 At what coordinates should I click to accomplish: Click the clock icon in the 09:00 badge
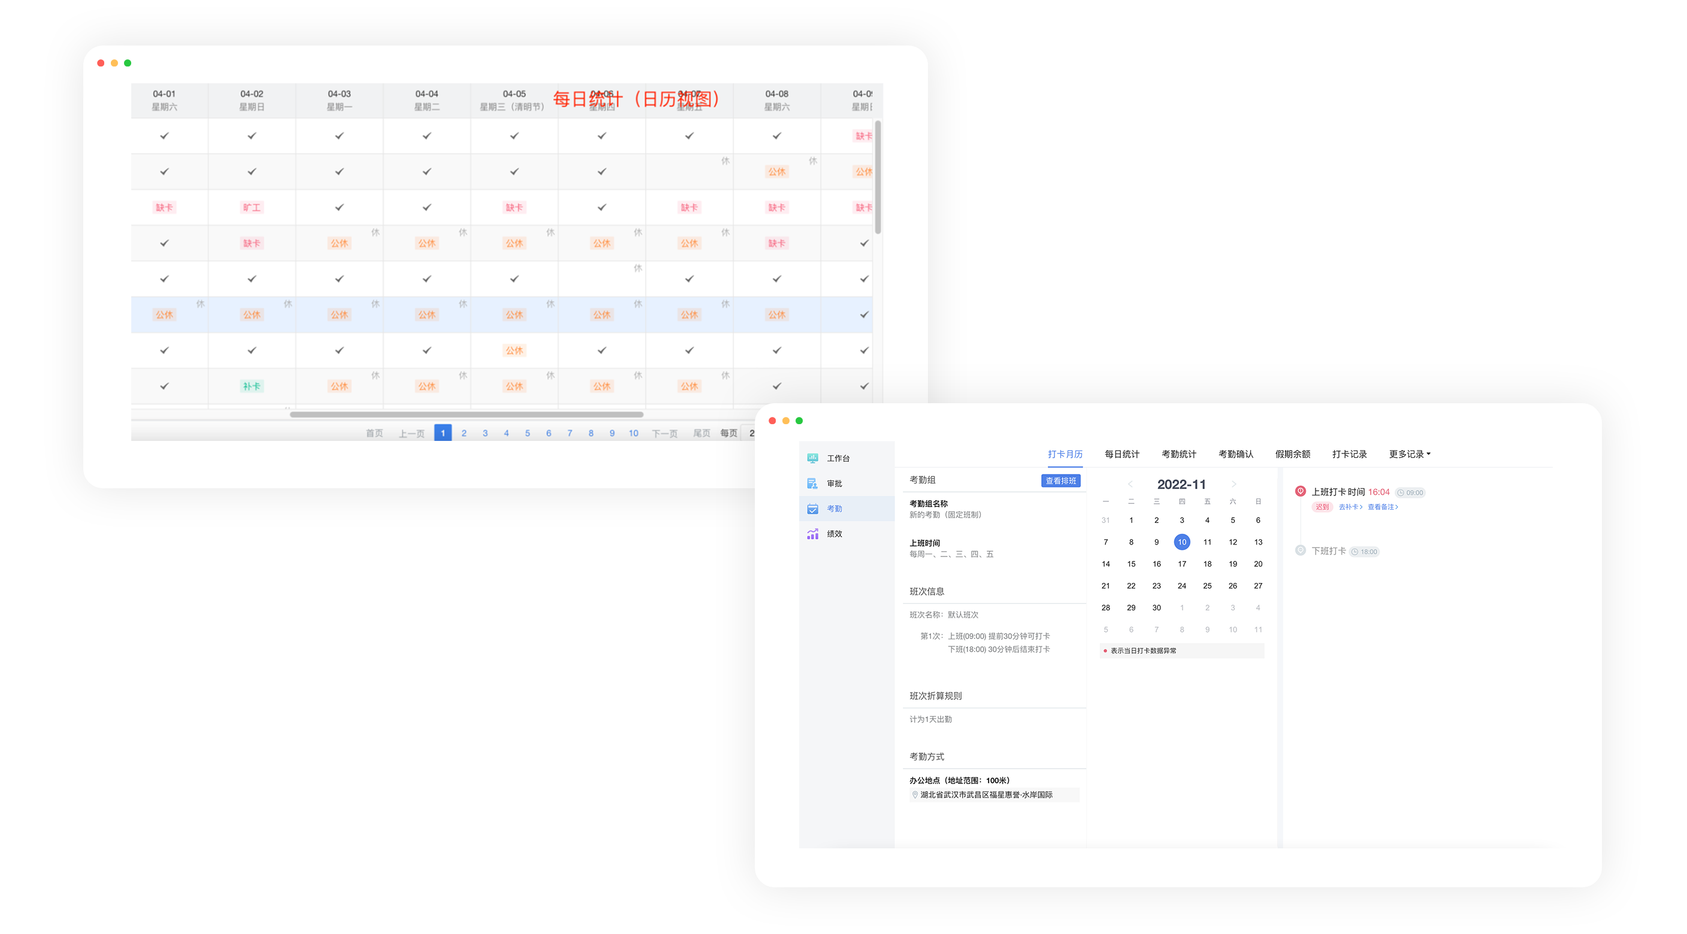pos(1401,492)
